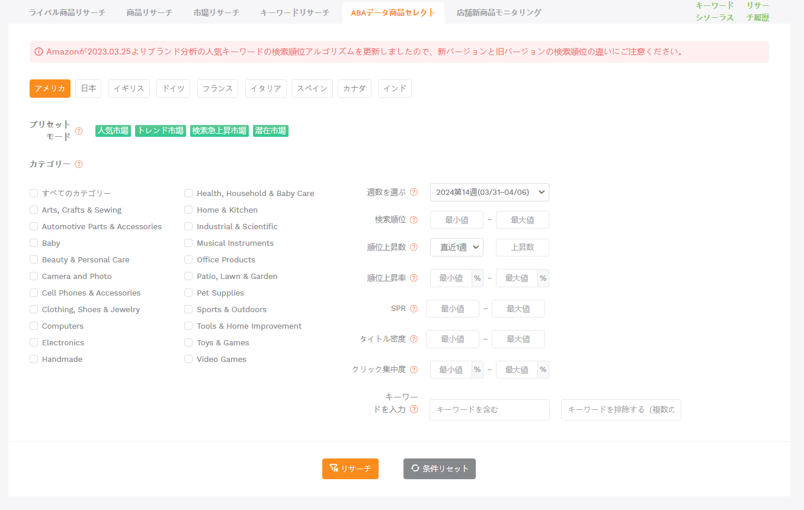This screenshot has width=804, height=510.
Task: Click help icon next to プリセットモード
Action: tap(79, 131)
